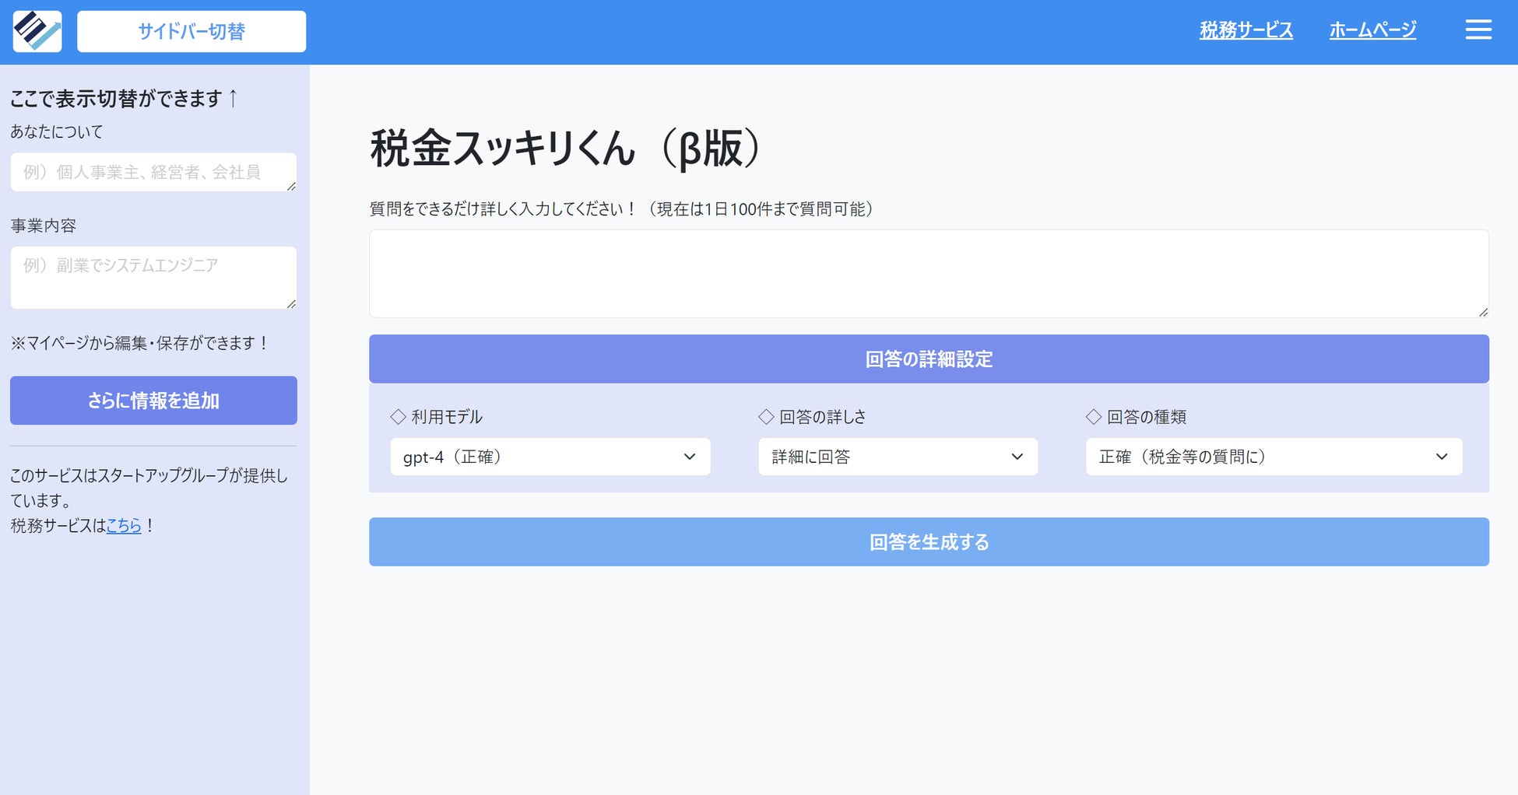The width and height of the screenshot is (1518, 795).
Task: Expand the gpt-4（正確）model dropdown
Action: (x=550, y=457)
